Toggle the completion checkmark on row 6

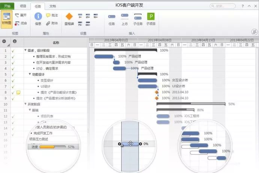click(x=13, y=80)
